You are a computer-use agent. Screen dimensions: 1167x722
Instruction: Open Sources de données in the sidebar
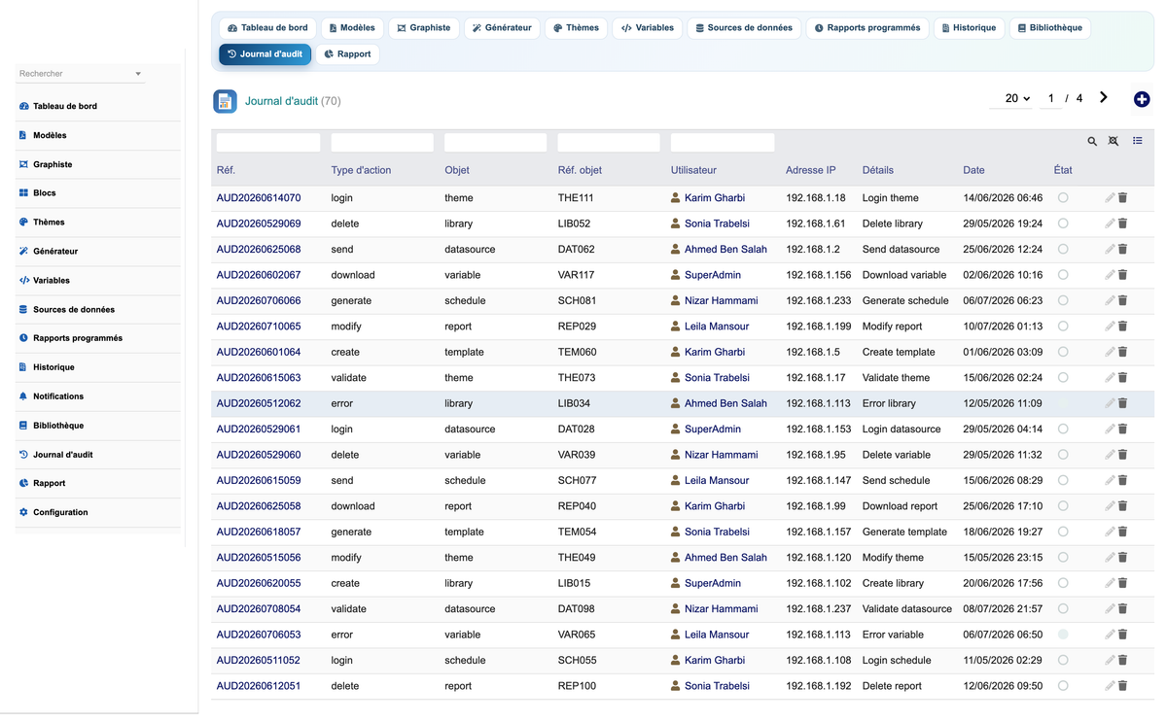tap(74, 310)
